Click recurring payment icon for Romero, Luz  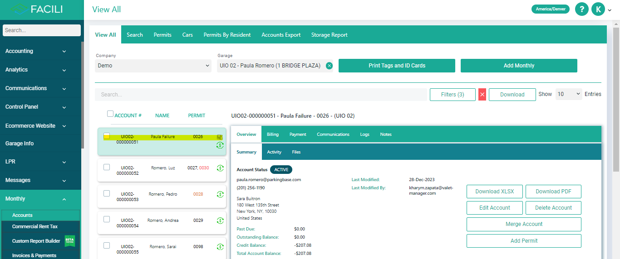click(x=220, y=168)
